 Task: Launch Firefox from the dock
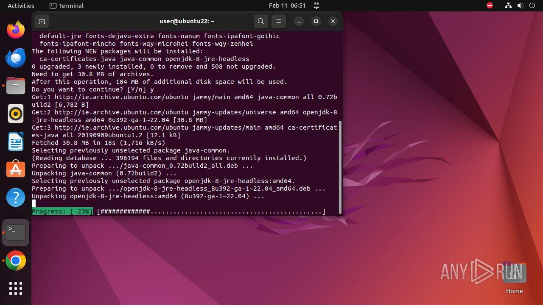16,30
